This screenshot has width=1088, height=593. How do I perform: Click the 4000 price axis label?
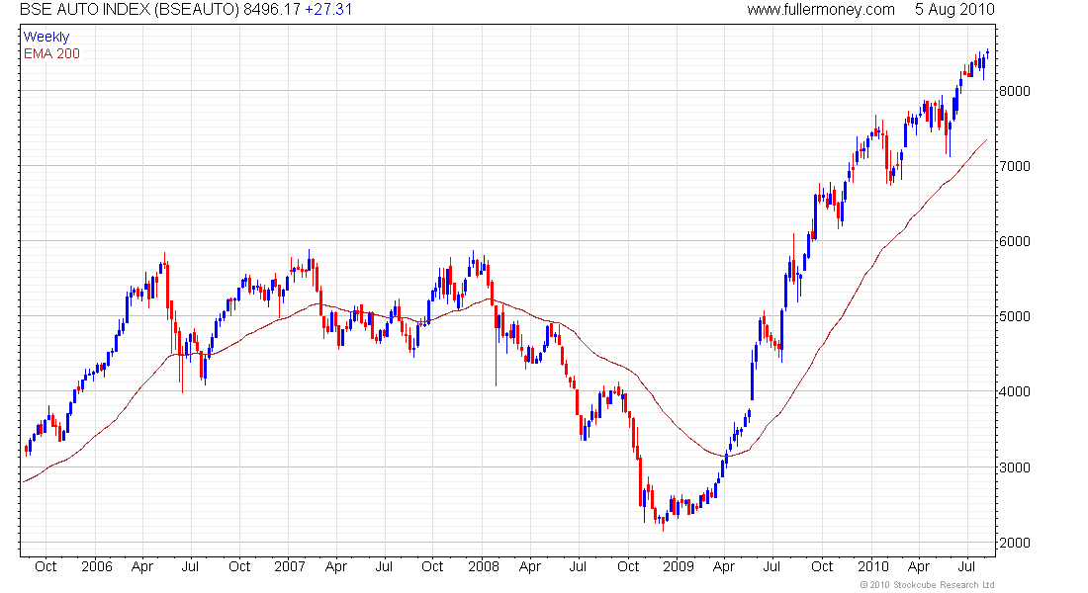click(x=1015, y=391)
